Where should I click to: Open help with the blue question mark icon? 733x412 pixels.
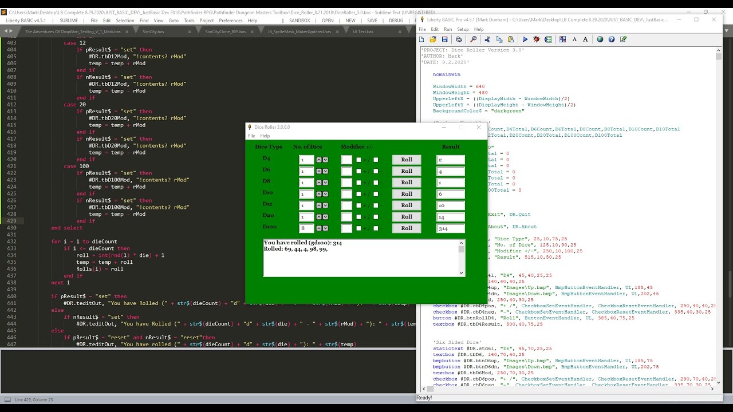tap(612, 39)
